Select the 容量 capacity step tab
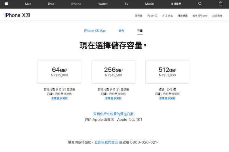 pos(140,31)
